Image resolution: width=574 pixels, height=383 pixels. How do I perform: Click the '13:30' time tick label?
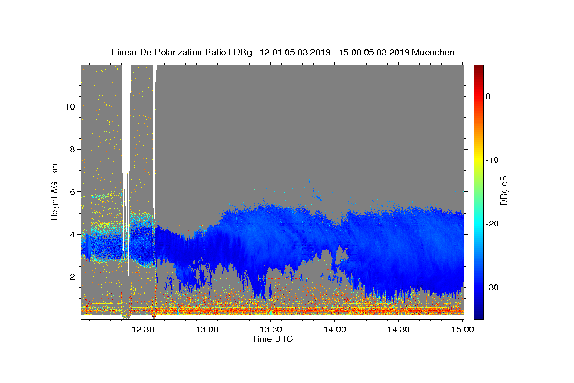271,329
